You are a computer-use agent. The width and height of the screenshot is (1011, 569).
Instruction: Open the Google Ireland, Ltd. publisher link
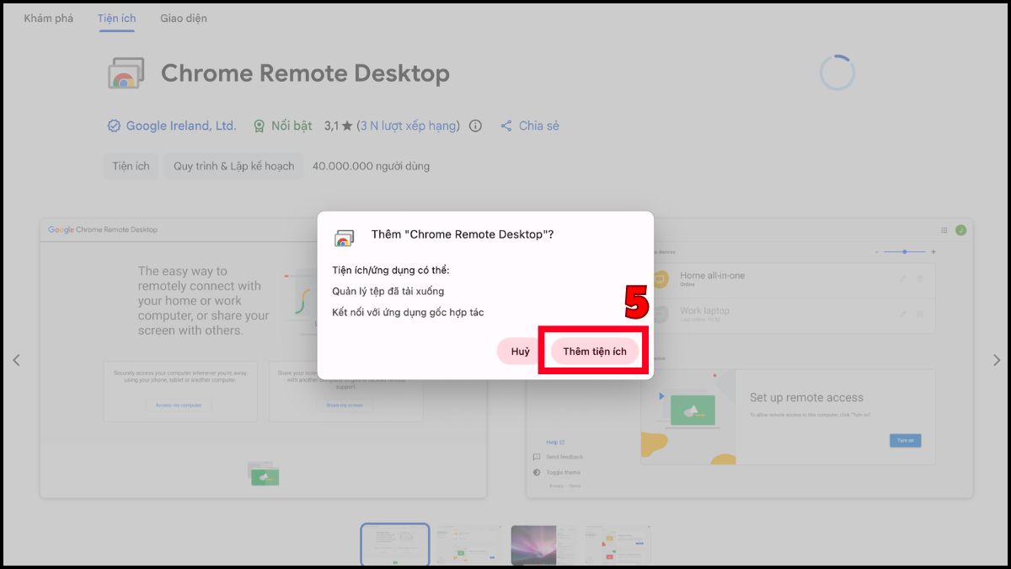(x=181, y=126)
